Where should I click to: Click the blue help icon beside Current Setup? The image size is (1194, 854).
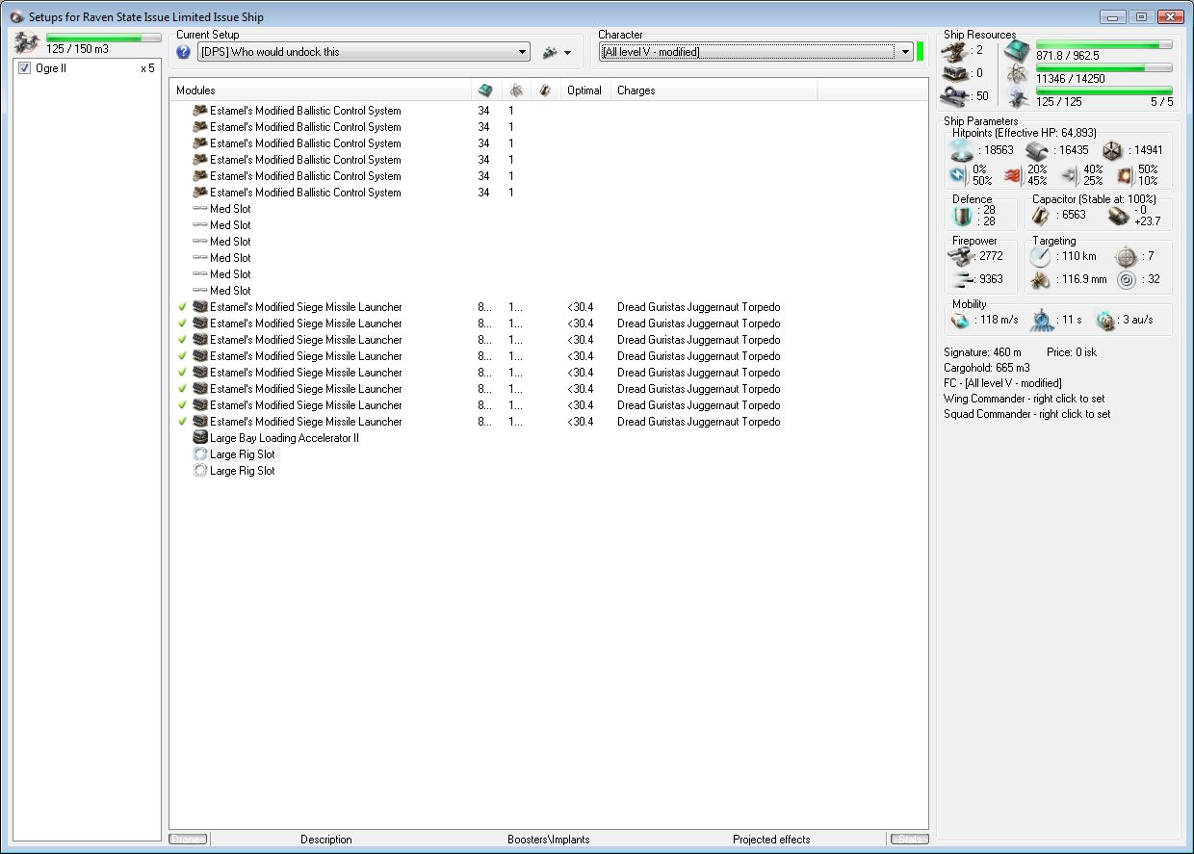[184, 52]
